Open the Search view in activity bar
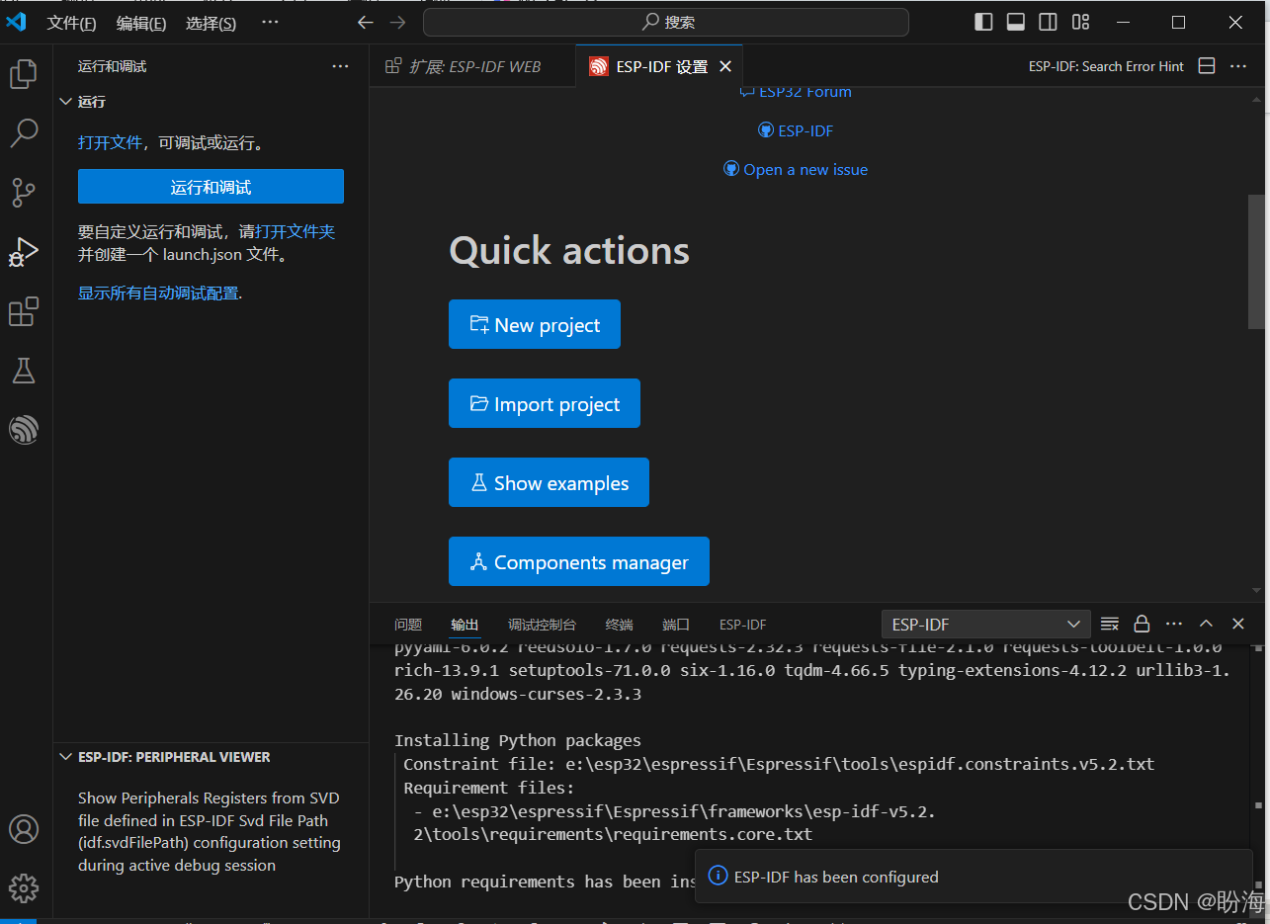The width and height of the screenshot is (1270, 924). (24, 133)
